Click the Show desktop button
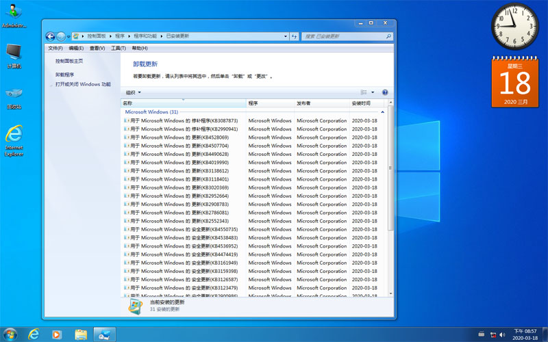The width and height of the screenshot is (548, 342). point(545,334)
